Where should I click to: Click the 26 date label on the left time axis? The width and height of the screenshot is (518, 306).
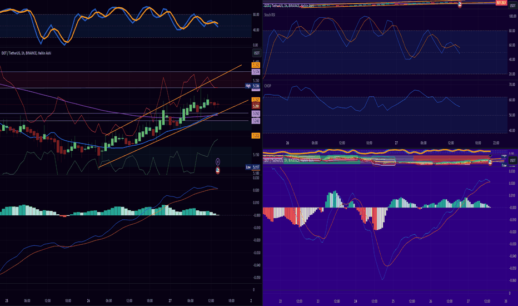(x=88, y=300)
